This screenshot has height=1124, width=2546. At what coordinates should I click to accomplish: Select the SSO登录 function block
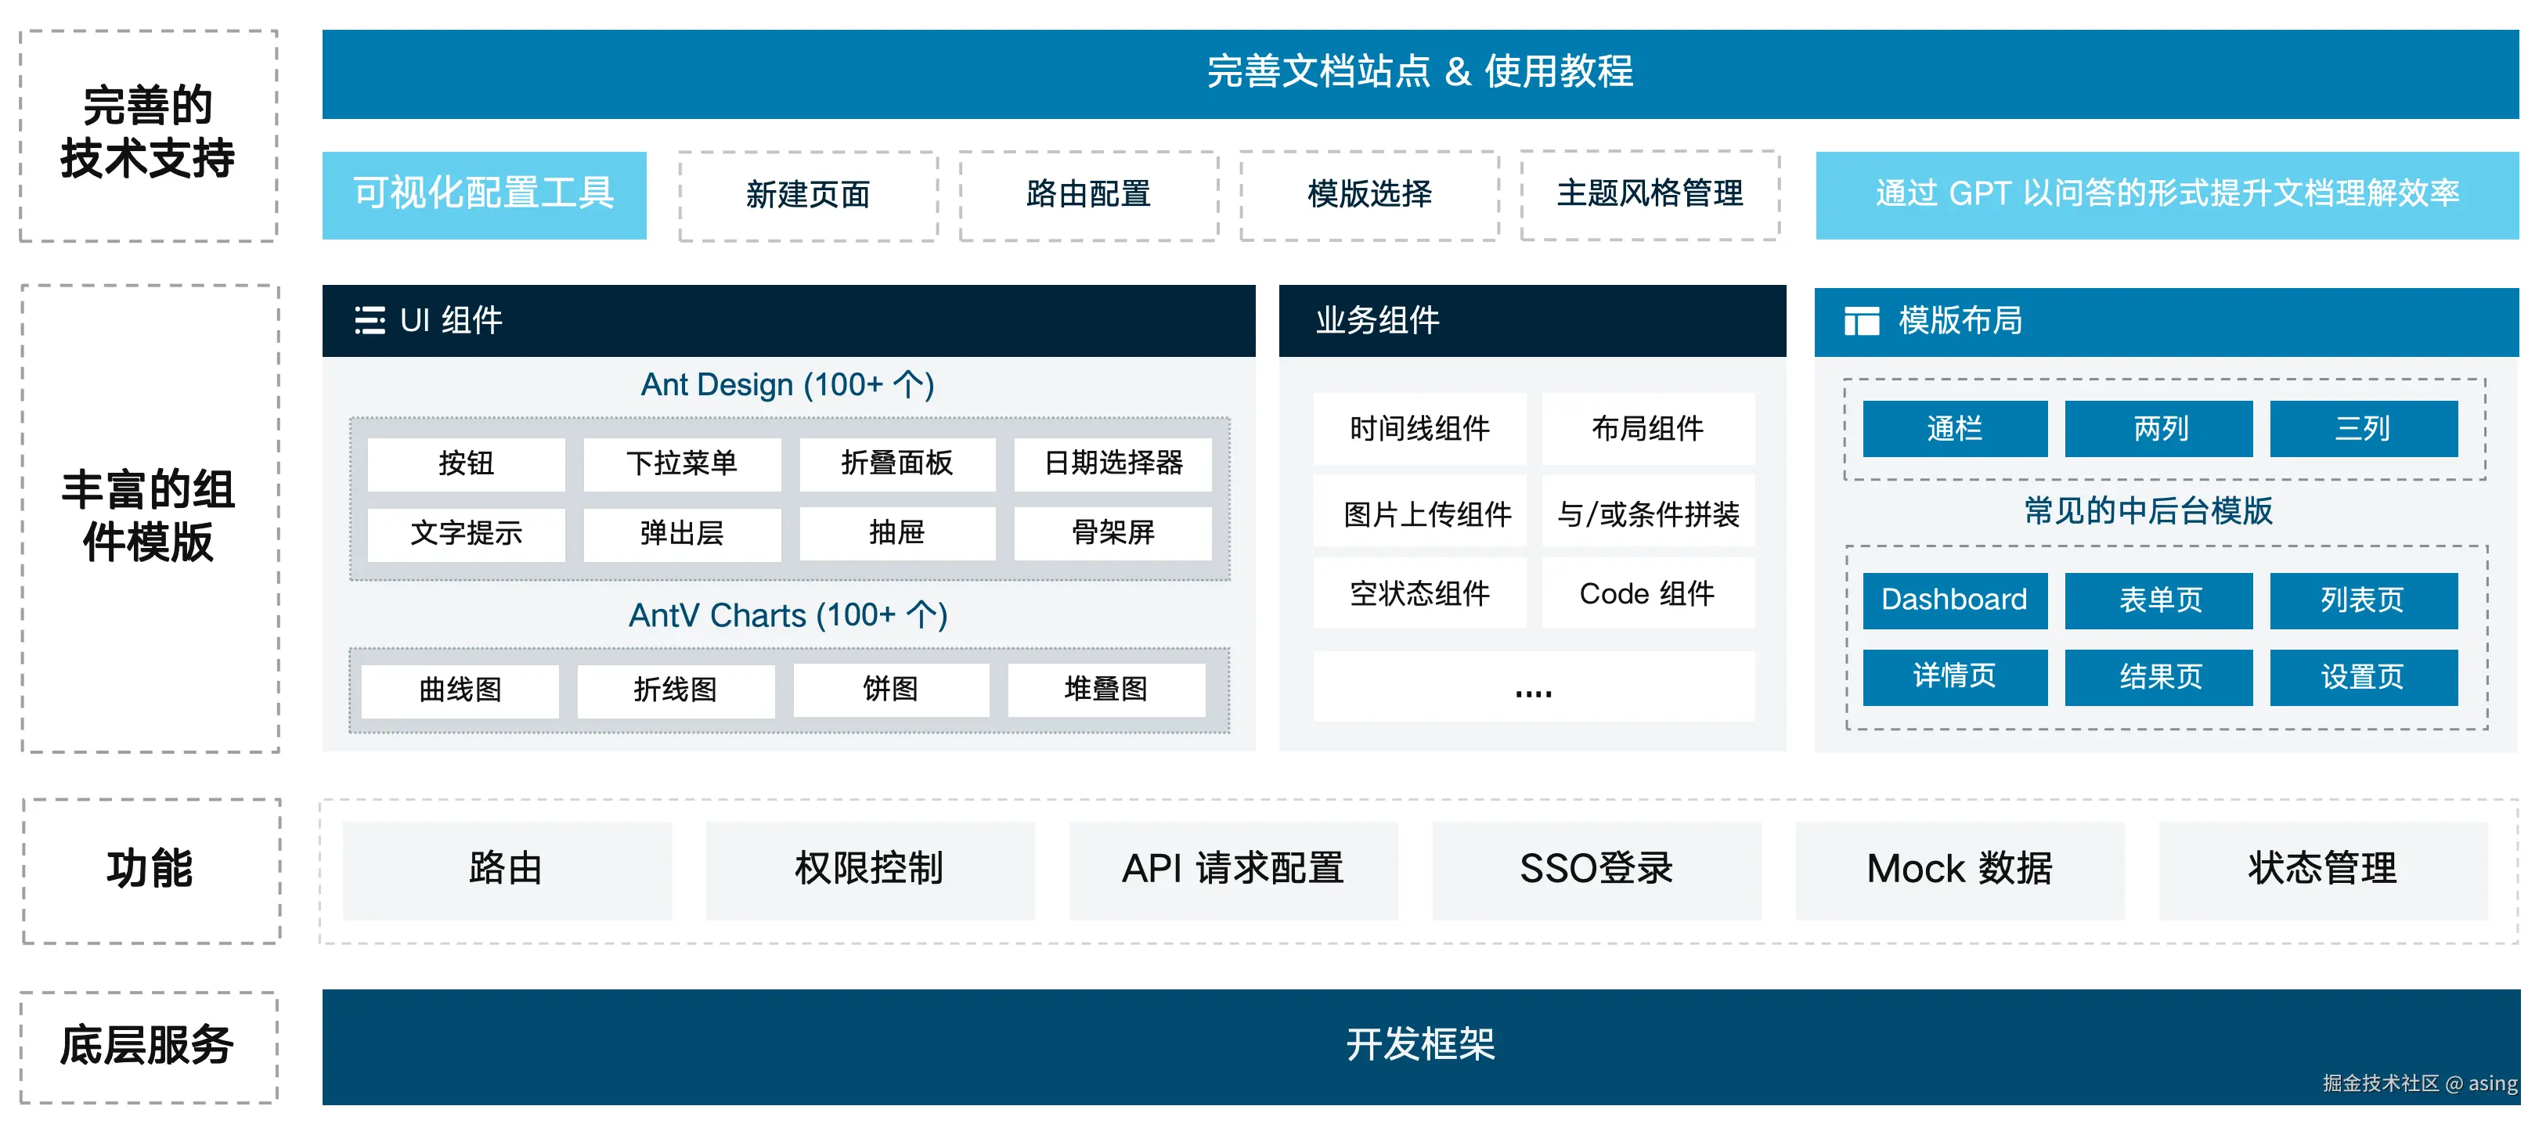point(1596,869)
